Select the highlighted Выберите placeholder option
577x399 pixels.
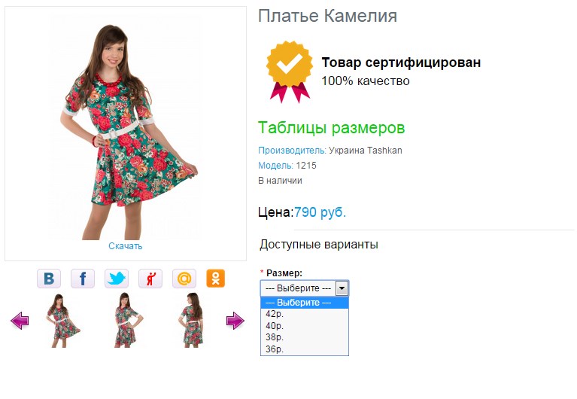305,303
